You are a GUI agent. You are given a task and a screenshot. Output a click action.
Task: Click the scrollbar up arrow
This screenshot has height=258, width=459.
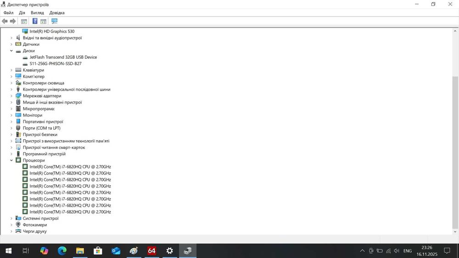coord(455,31)
